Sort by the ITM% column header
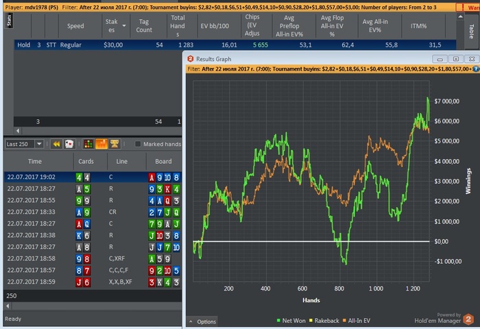480x329 pixels. (x=418, y=26)
